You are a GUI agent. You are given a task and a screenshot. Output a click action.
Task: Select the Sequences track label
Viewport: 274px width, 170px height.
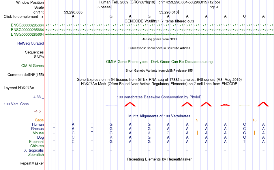(34, 52)
